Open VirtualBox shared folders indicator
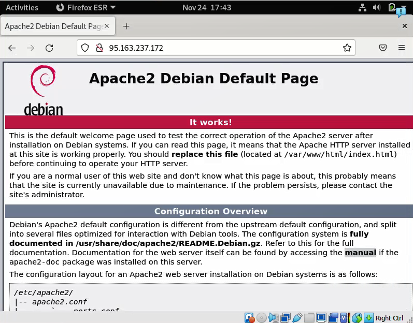The image size is (413, 323). [x=309, y=317]
